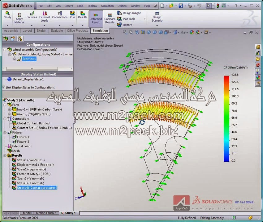The height and width of the screenshot is (222, 263).
Task: Generate a Report
Action: [x=124, y=25]
